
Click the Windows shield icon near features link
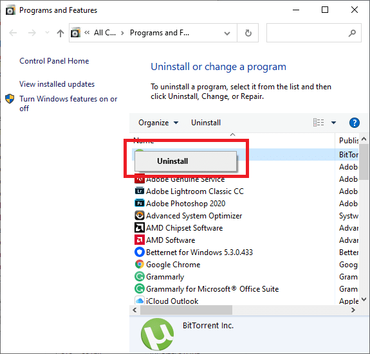click(10, 99)
